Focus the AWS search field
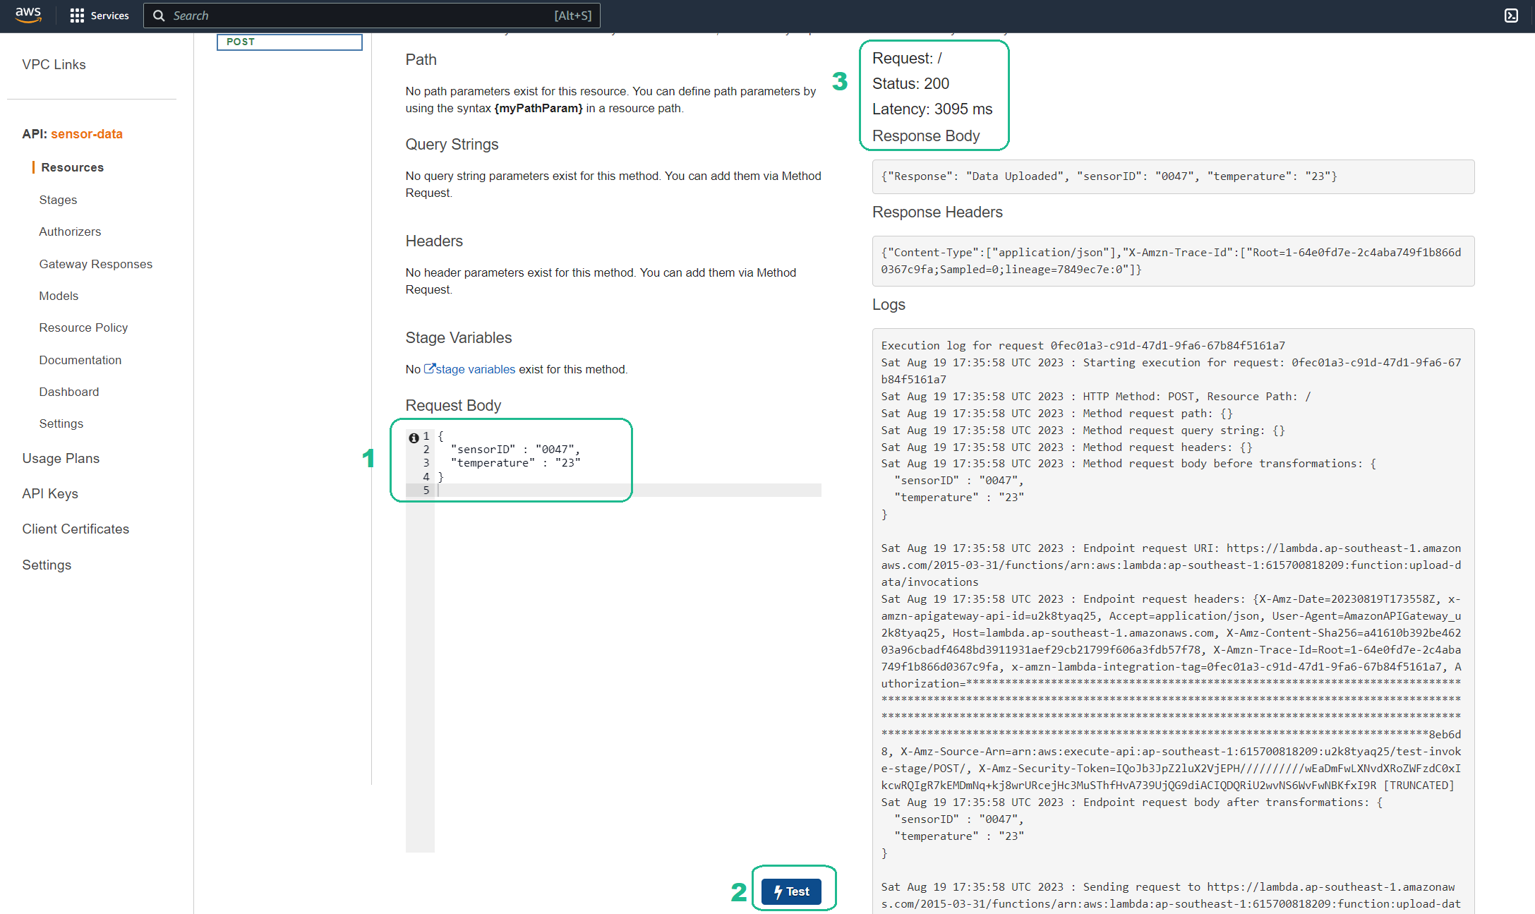The width and height of the screenshot is (1535, 914). coord(372,16)
